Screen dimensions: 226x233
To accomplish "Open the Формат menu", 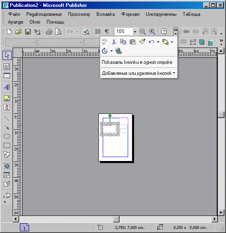I will (130, 14).
